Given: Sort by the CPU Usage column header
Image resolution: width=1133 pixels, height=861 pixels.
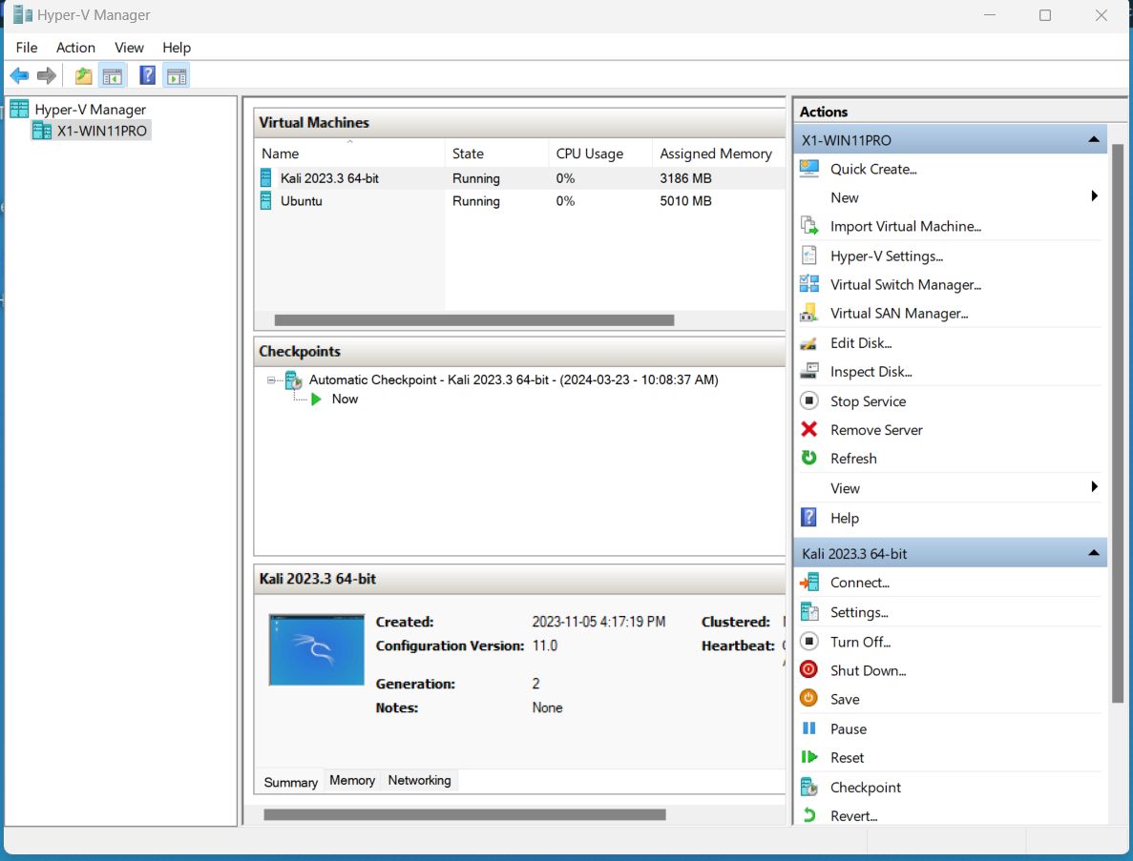Looking at the screenshot, I should pos(599,153).
